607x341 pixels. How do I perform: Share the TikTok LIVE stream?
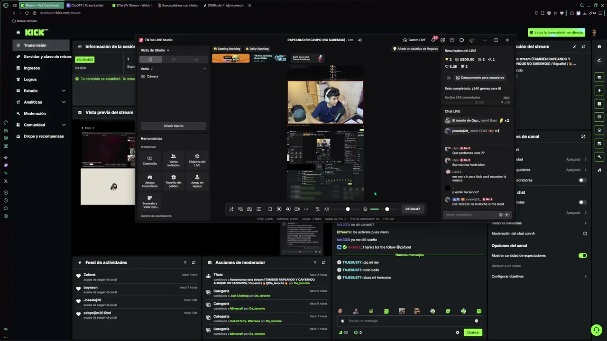360,40
